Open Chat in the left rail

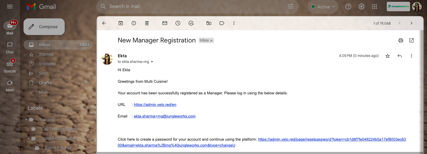click(x=10, y=47)
